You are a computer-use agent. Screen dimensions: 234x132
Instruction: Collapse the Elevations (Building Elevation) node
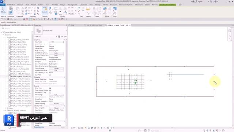pyautogui.click(x=5, y=111)
